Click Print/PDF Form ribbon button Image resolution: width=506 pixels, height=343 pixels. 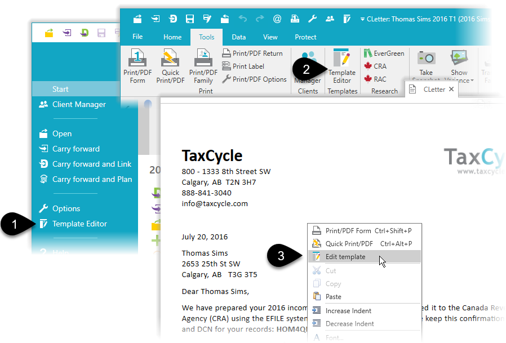137,66
